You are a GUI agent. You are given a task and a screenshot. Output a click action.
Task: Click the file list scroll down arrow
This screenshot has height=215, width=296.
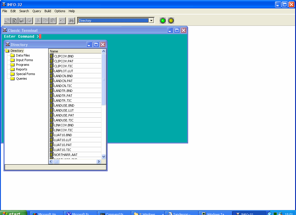click(x=104, y=156)
